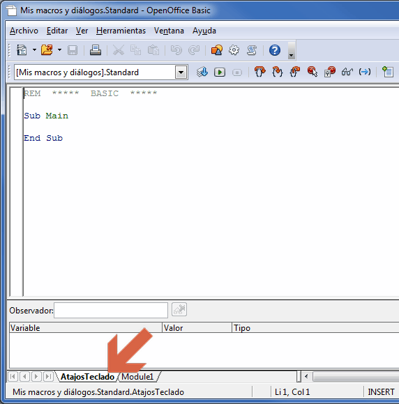Click the Print icon

click(x=96, y=50)
